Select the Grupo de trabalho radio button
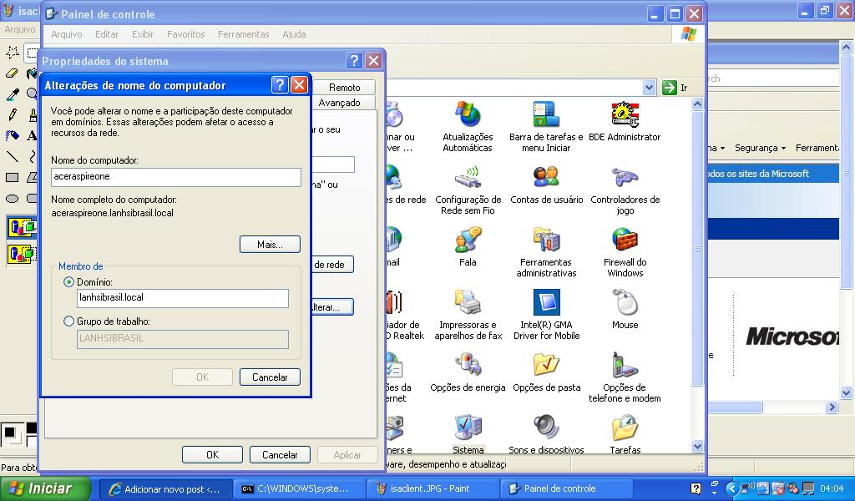 (x=69, y=321)
